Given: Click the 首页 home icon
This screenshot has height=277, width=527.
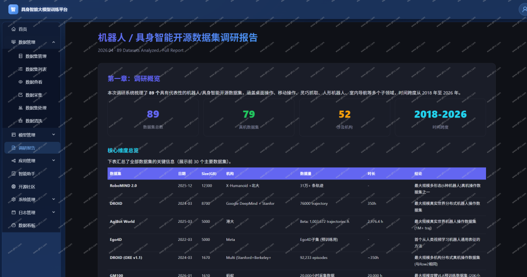Looking at the screenshot, I should click(14, 29).
